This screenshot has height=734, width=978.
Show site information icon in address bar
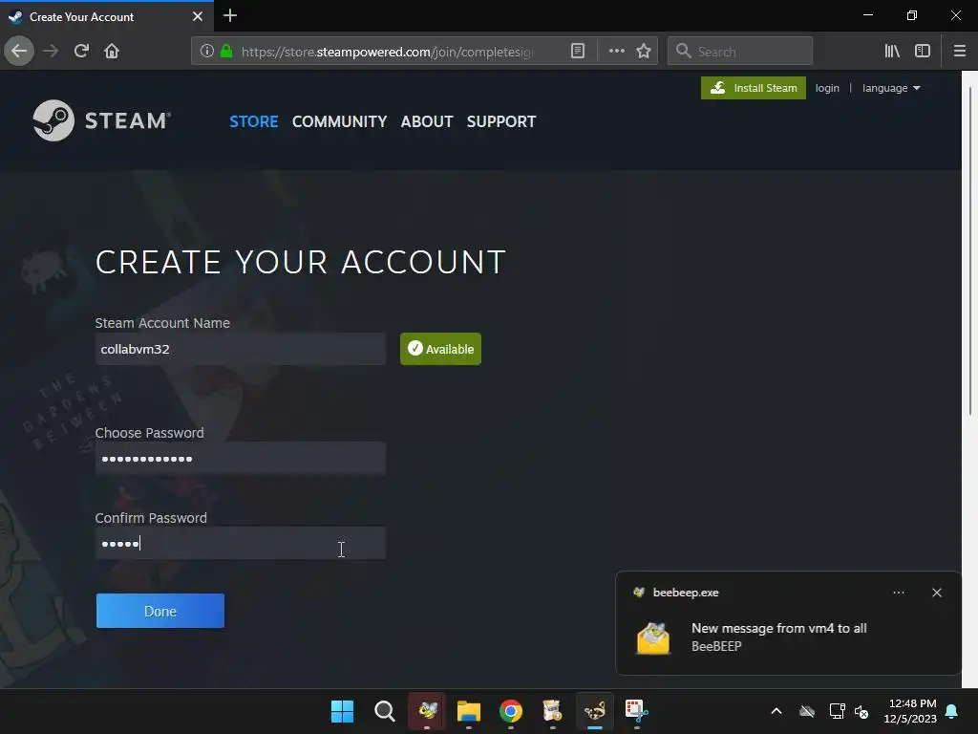(207, 52)
